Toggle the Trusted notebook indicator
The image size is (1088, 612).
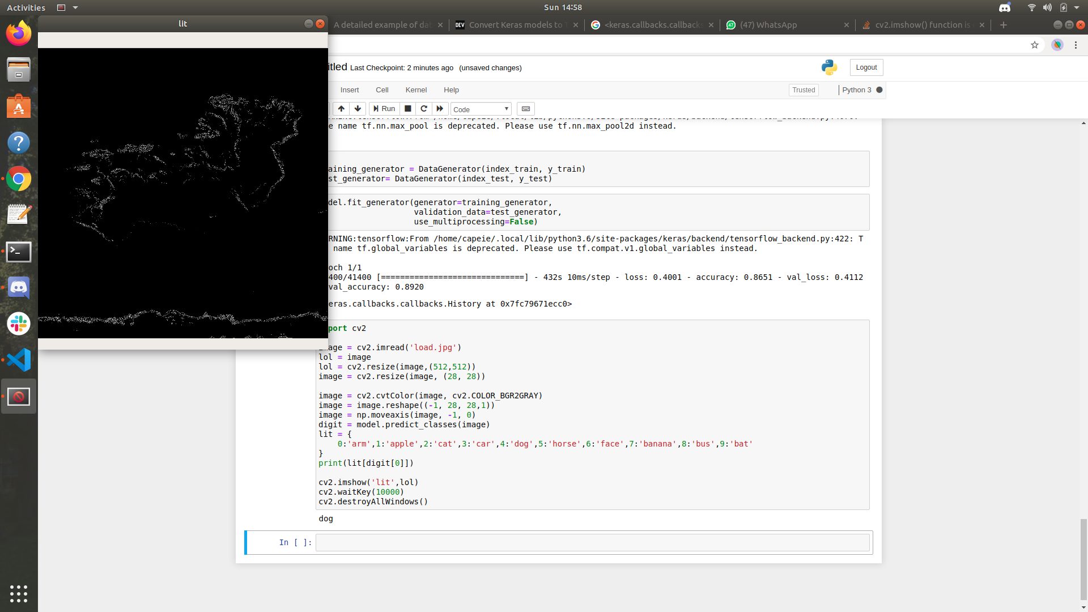804,90
